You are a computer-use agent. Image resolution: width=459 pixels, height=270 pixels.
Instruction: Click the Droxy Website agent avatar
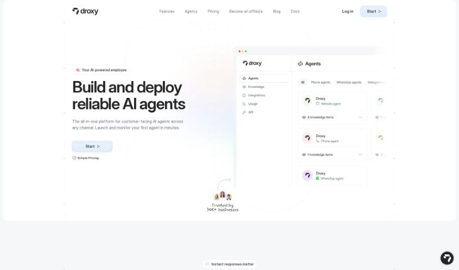tap(308, 101)
